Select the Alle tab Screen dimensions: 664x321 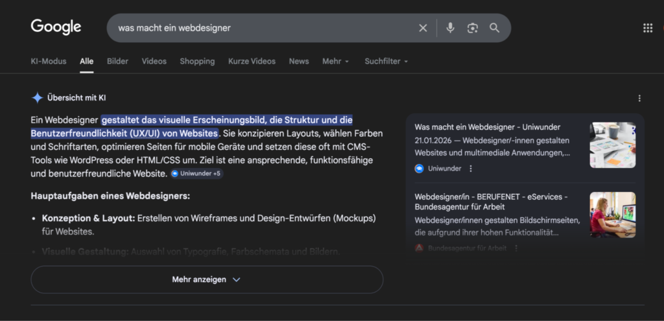[x=87, y=61]
